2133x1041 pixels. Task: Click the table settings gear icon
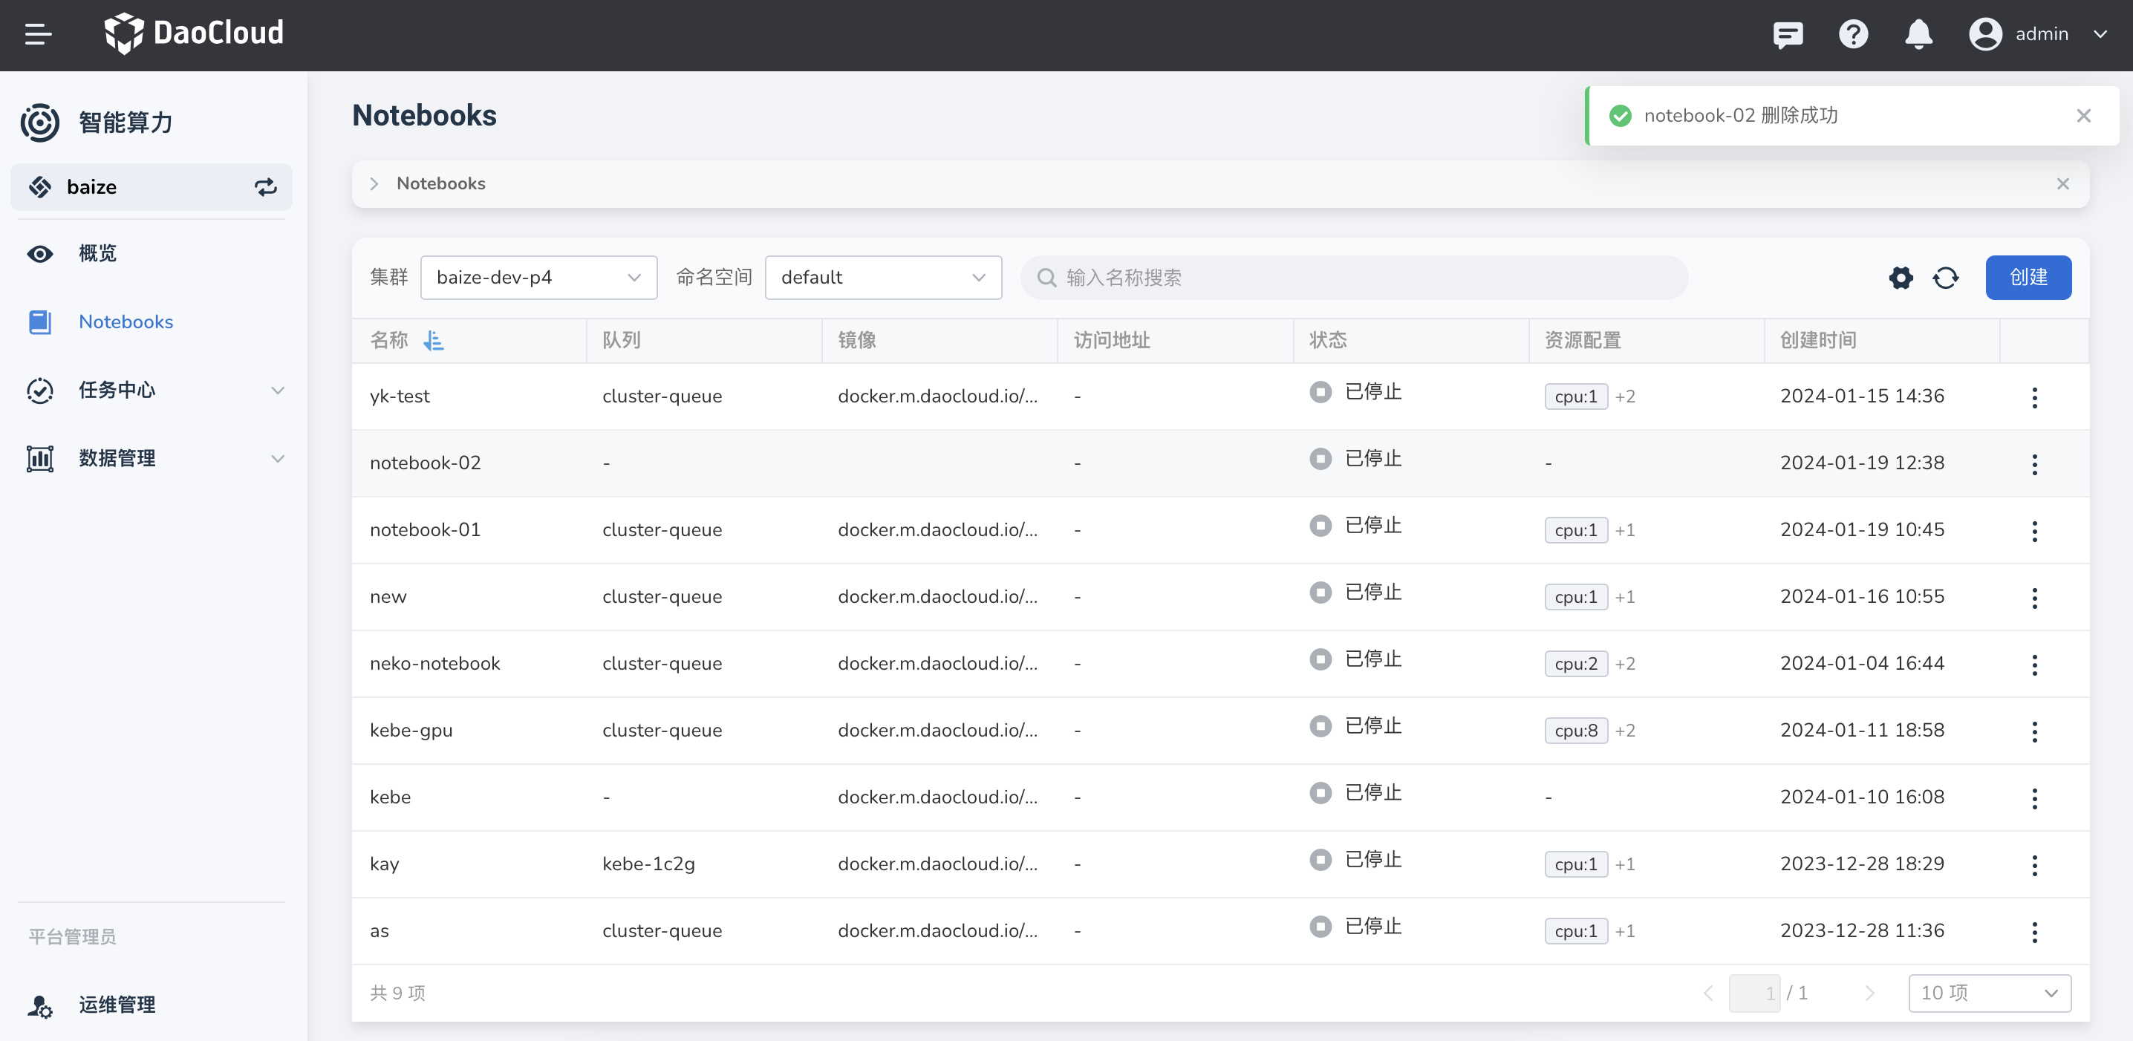coord(1901,278)
